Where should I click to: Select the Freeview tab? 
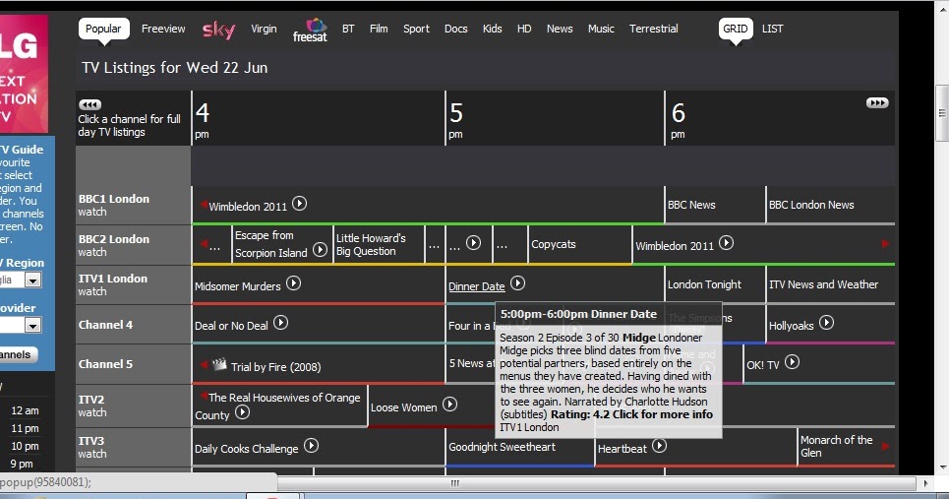(x=163, y=29)
